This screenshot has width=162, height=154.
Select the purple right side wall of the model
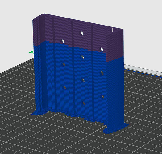click(x=115, y=45)
